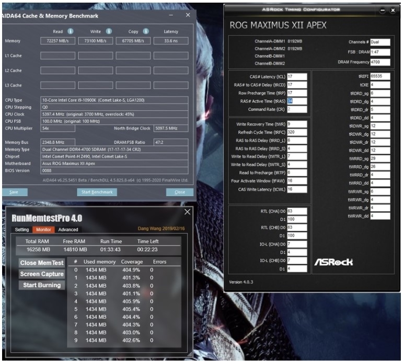Image resolution: width=404 pixels, height=361 pixels.
Task: Minimize the AIDA64 benchmark window
Action: (x=171, y=15)
